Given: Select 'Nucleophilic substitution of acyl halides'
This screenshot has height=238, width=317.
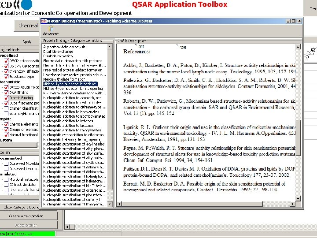Looking at the screenshot, I should [74, 144].
